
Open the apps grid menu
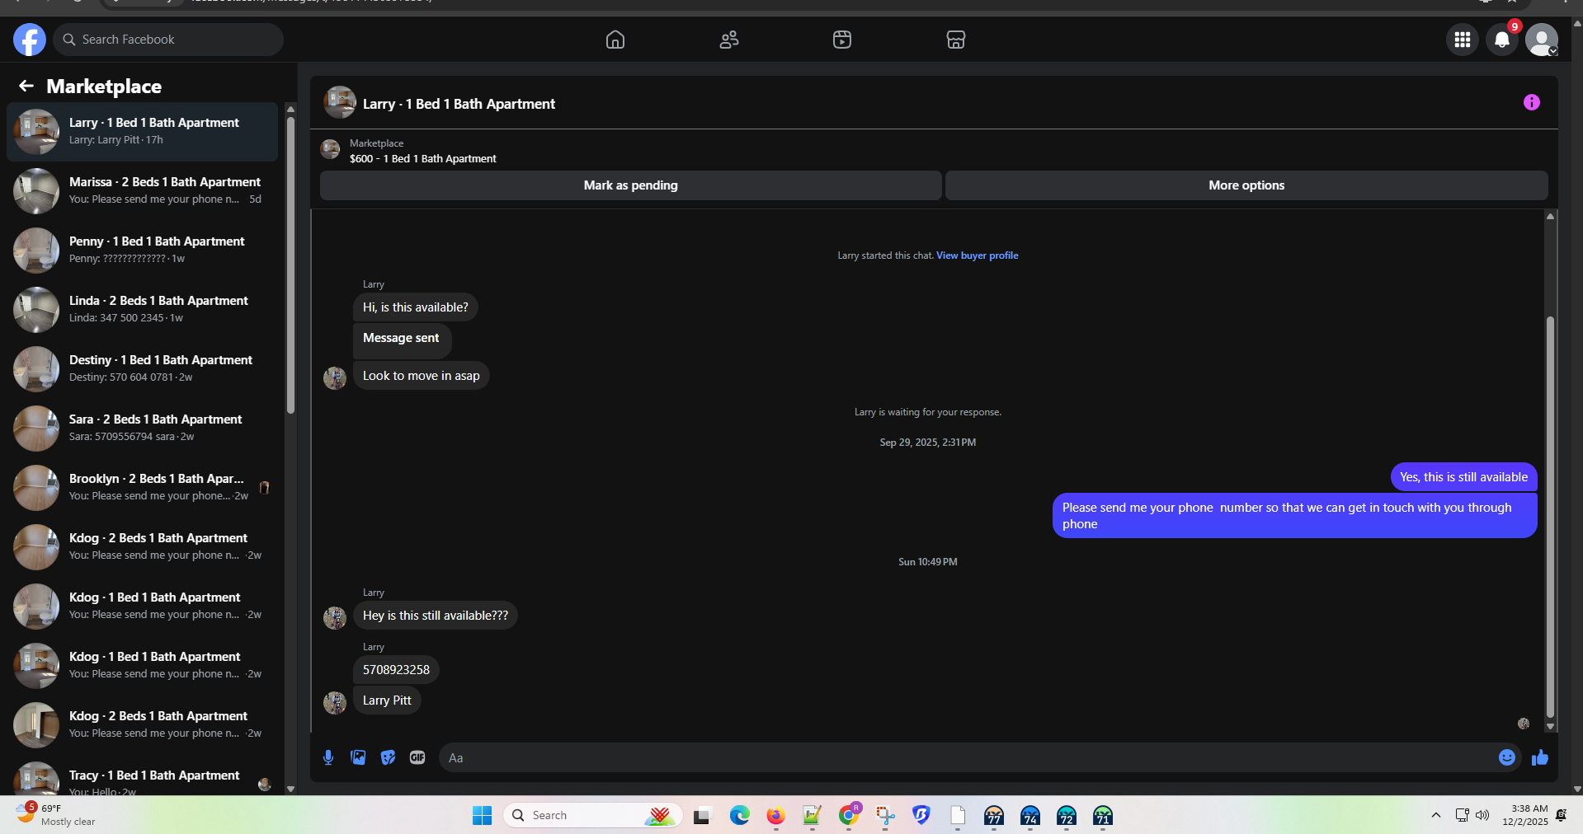(1463, 40)
